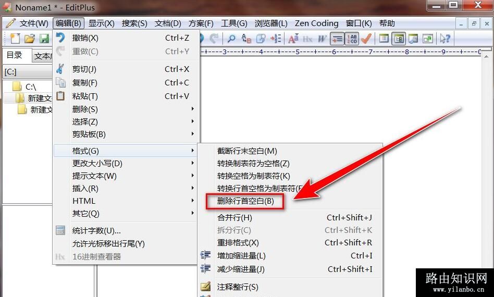
Task: Choose 截断行末空白(M) entry
Action: pyautogui.click(x=290, y=151)
